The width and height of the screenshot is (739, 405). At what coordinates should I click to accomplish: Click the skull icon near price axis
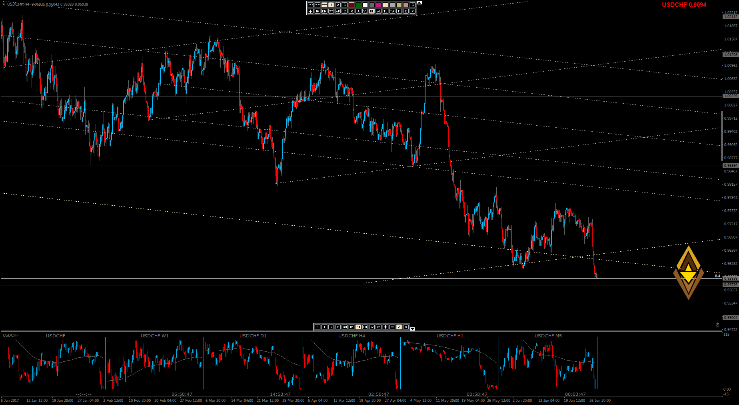click(x=717, y=325)
